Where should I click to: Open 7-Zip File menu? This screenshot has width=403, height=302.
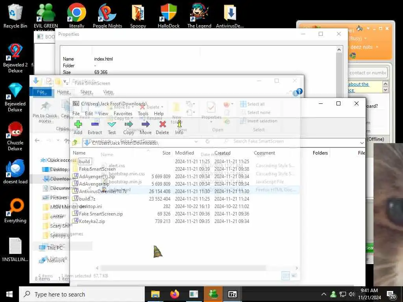point(76,114)
